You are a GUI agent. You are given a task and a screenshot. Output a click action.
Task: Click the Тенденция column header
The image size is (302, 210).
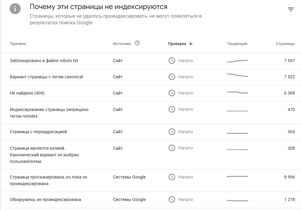[237, 44]
